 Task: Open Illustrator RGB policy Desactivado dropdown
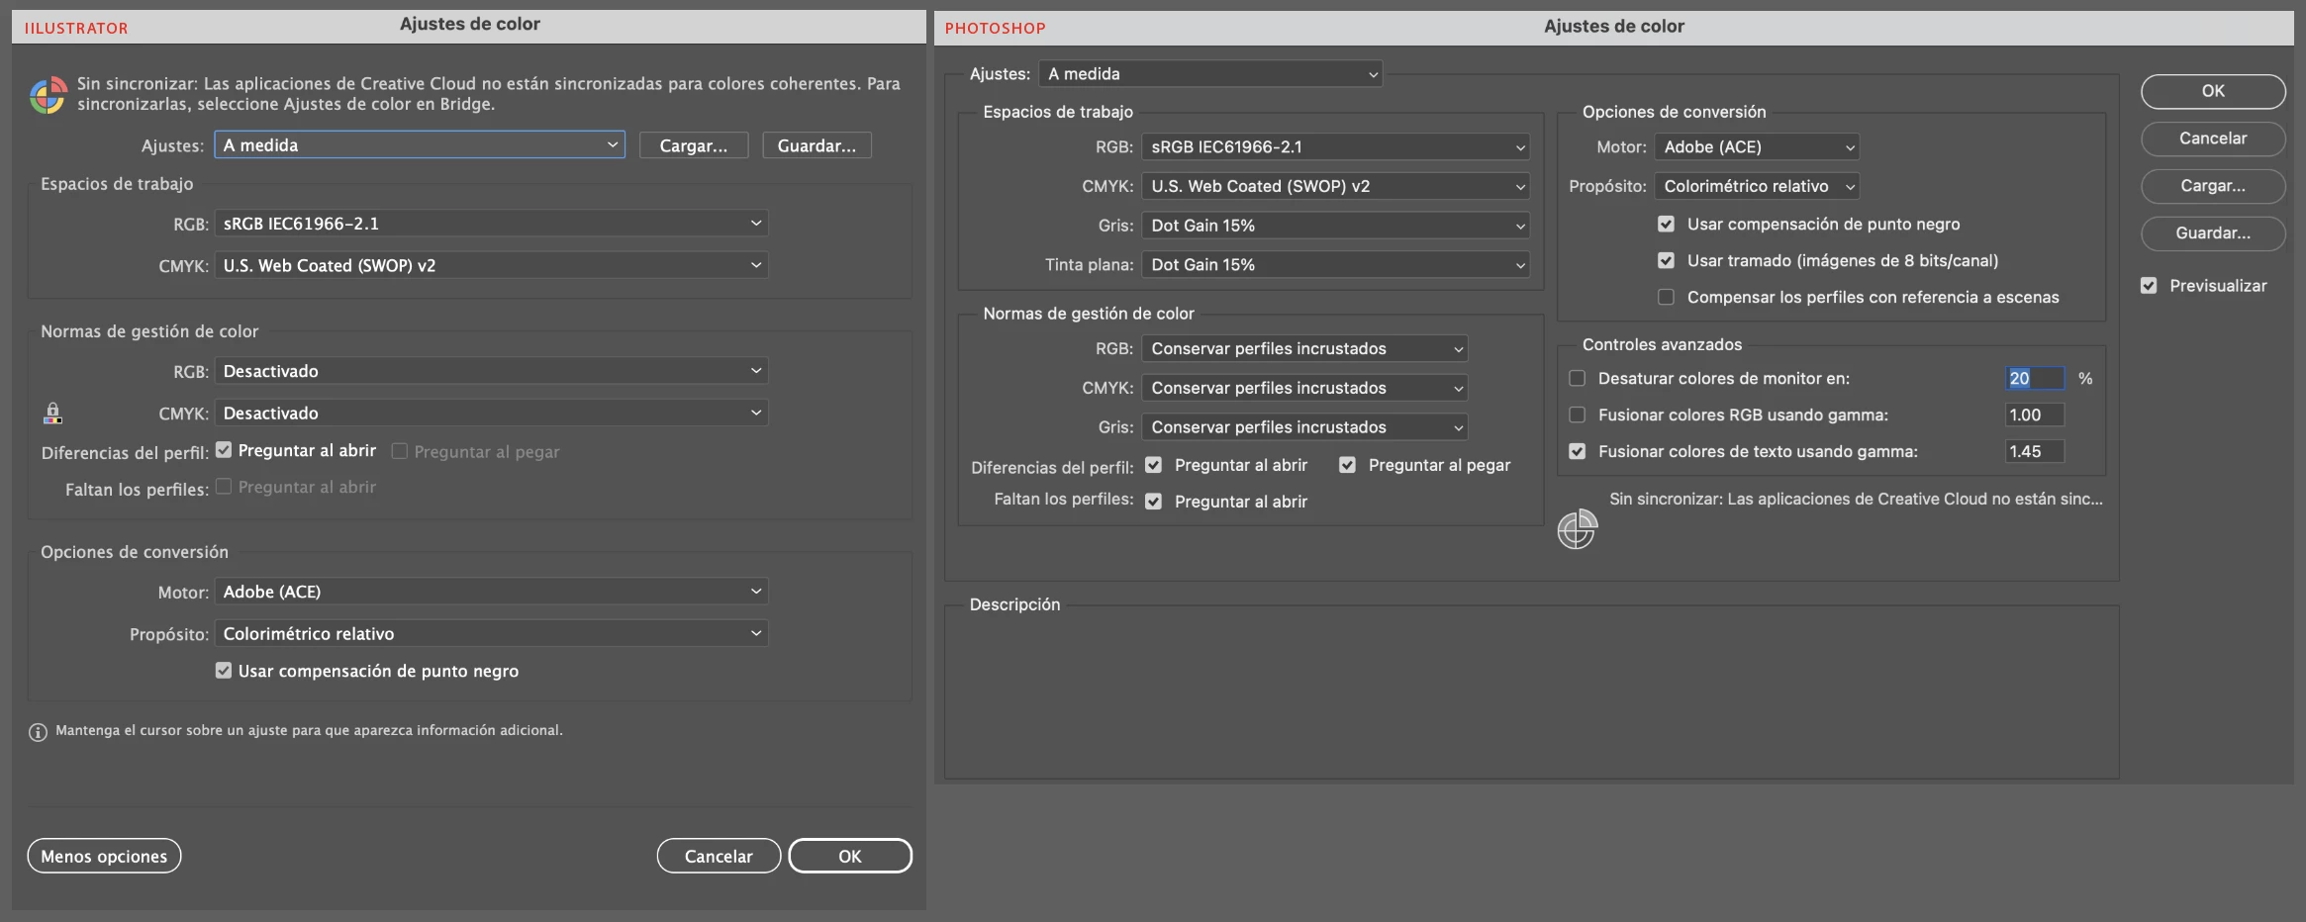tap(491, 371)
